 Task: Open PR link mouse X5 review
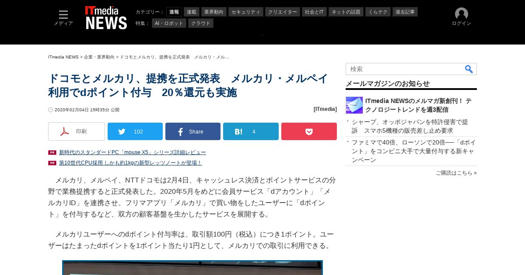133,152
